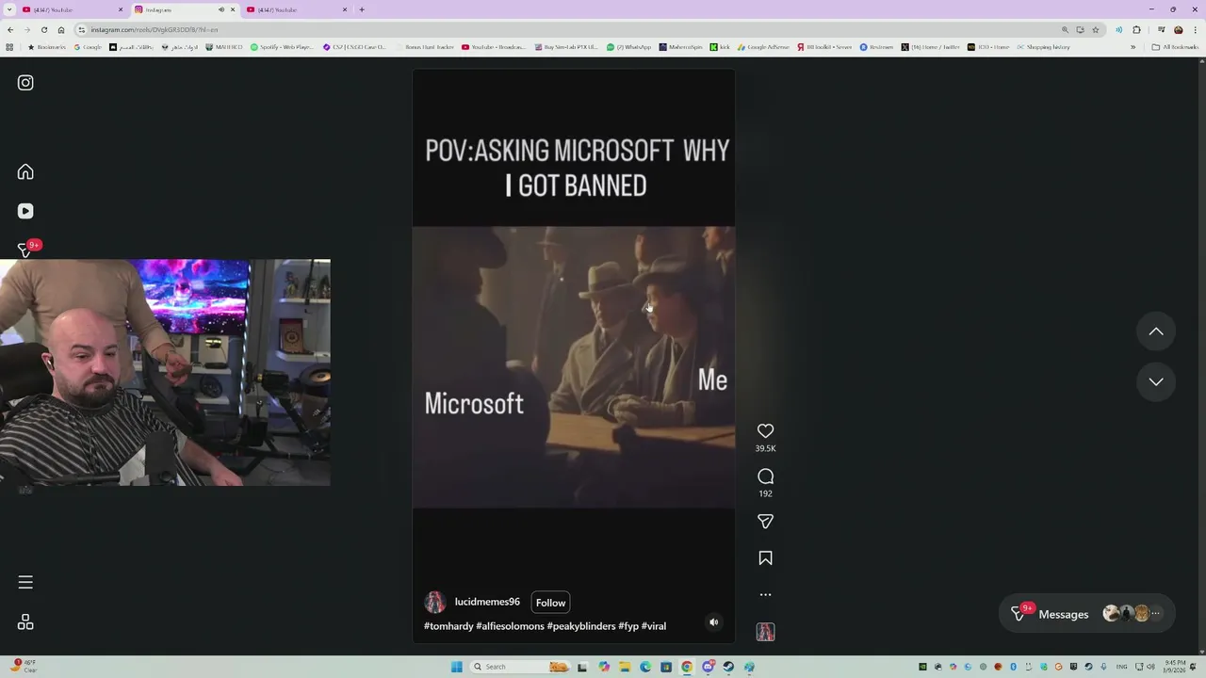Like the reel with the heart icon
Viewport: 1206px width, 678px height.
(x=765, y=430)
